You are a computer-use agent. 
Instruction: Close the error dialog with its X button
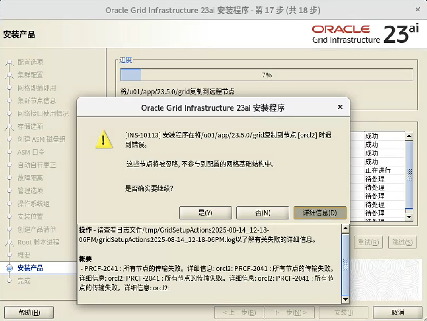[340, 107]
